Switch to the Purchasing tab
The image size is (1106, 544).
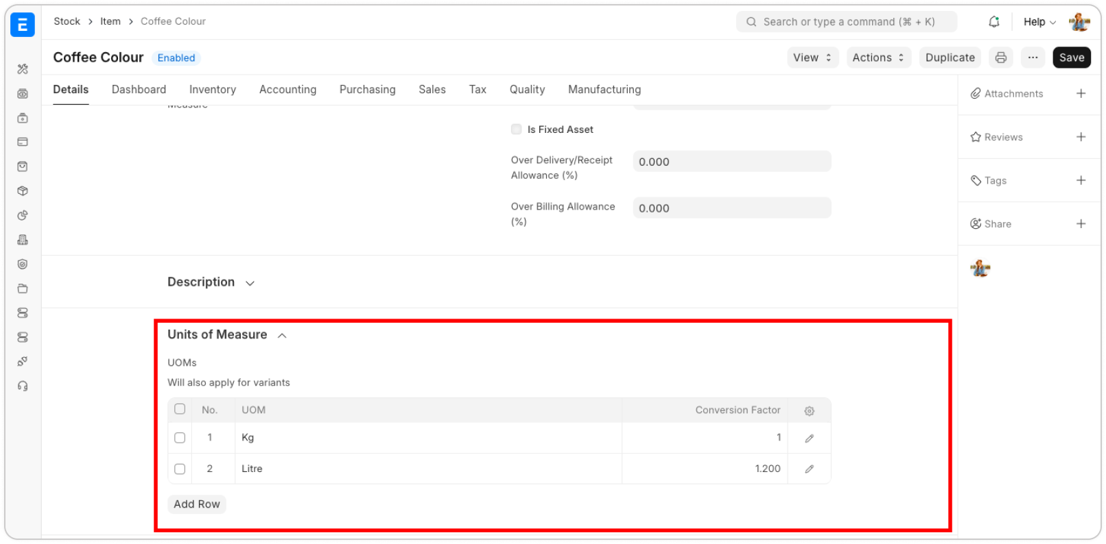pyautogui.click(x=368, y=90)
